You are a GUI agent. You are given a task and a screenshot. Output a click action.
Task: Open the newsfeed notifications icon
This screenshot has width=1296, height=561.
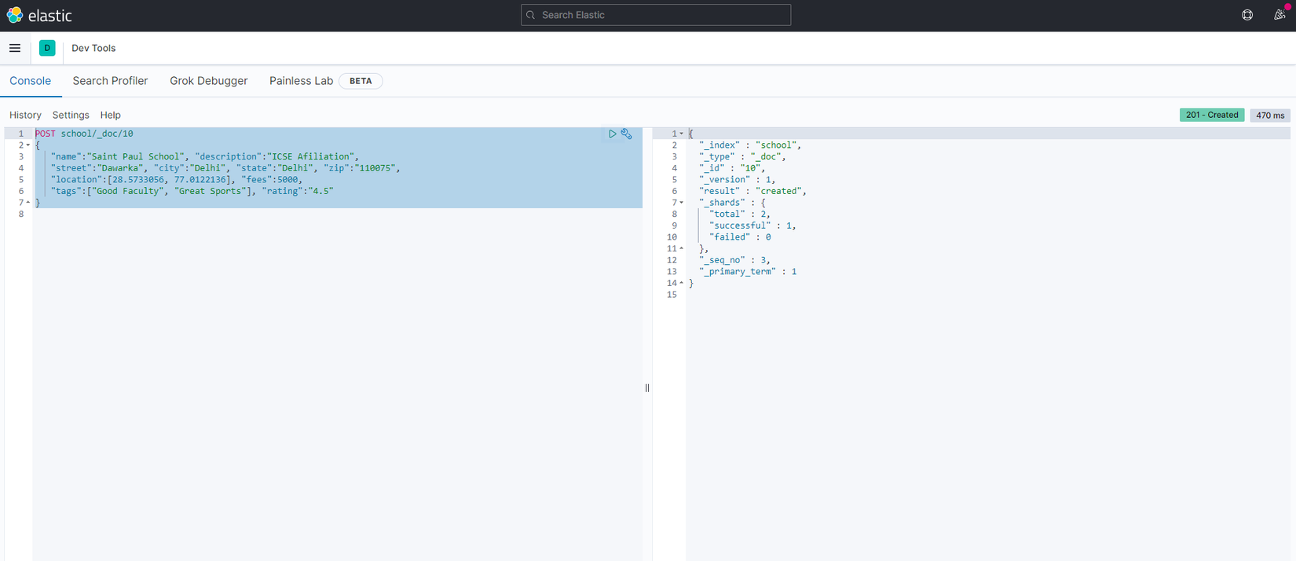point(1280,15)
